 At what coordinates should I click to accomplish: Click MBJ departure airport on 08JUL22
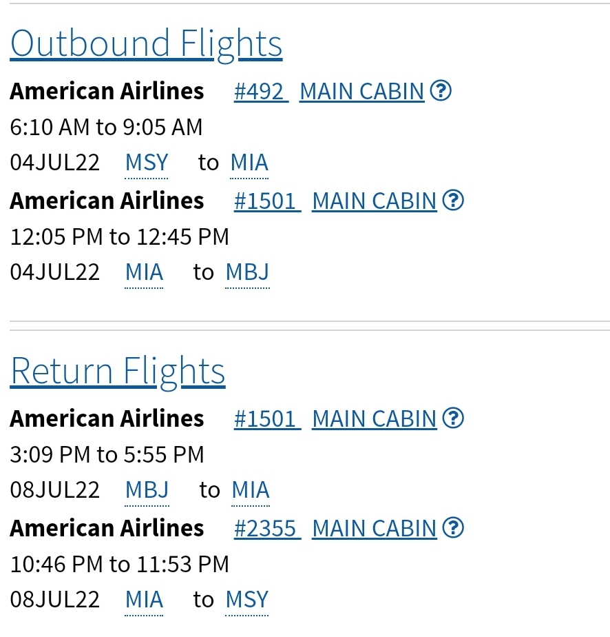click(147, 490)
